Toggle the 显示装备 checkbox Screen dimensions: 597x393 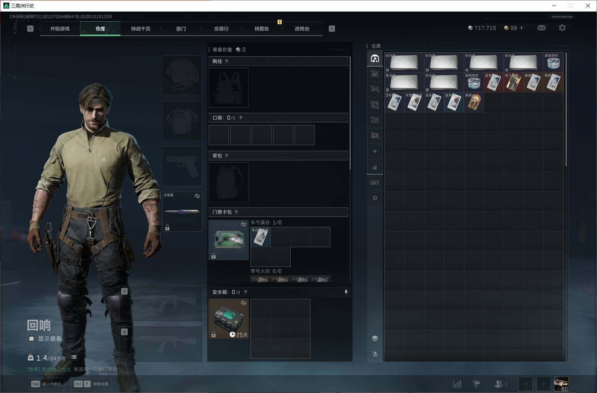coord(32,339)
